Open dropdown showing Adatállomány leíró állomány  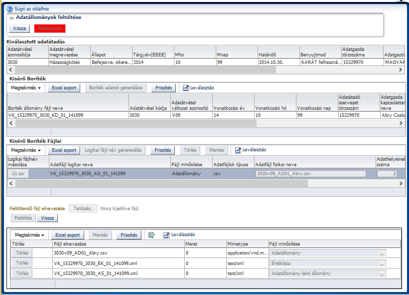coord(382,274)
